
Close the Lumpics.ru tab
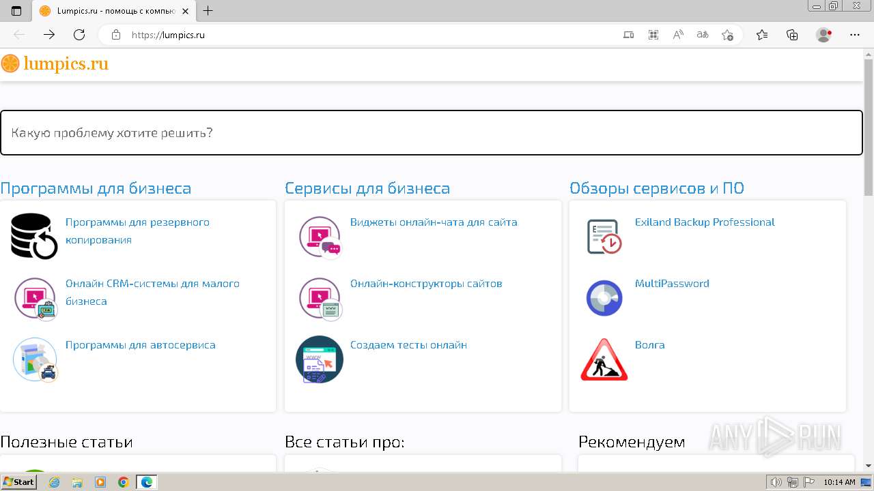tap(185, 11)
